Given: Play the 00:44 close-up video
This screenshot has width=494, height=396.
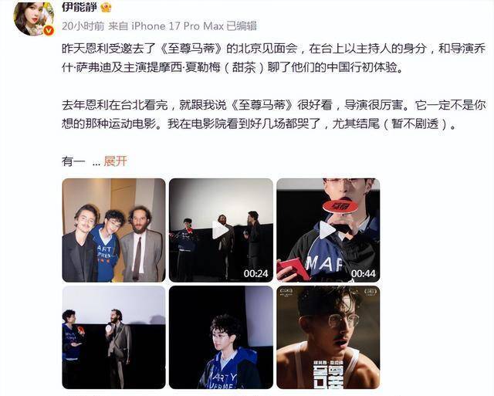Looking at the screenshot, I should coord(328,230).
